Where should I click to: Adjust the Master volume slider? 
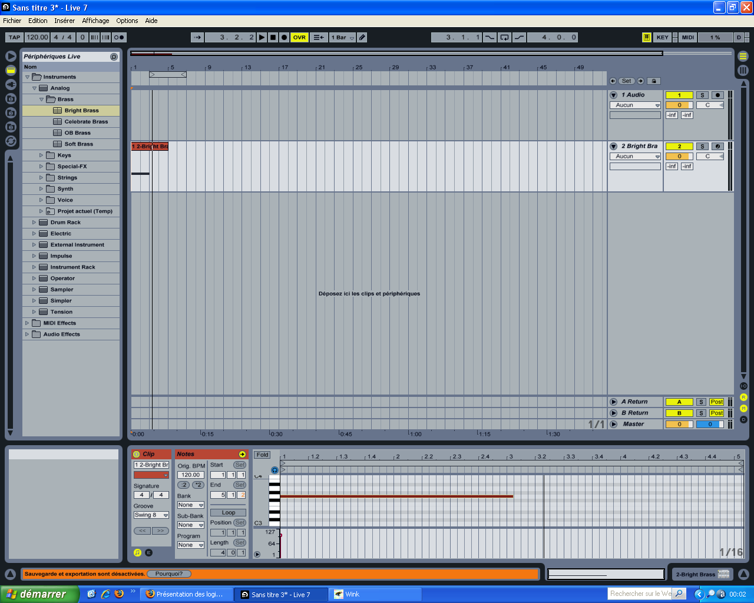click(679, 424)
